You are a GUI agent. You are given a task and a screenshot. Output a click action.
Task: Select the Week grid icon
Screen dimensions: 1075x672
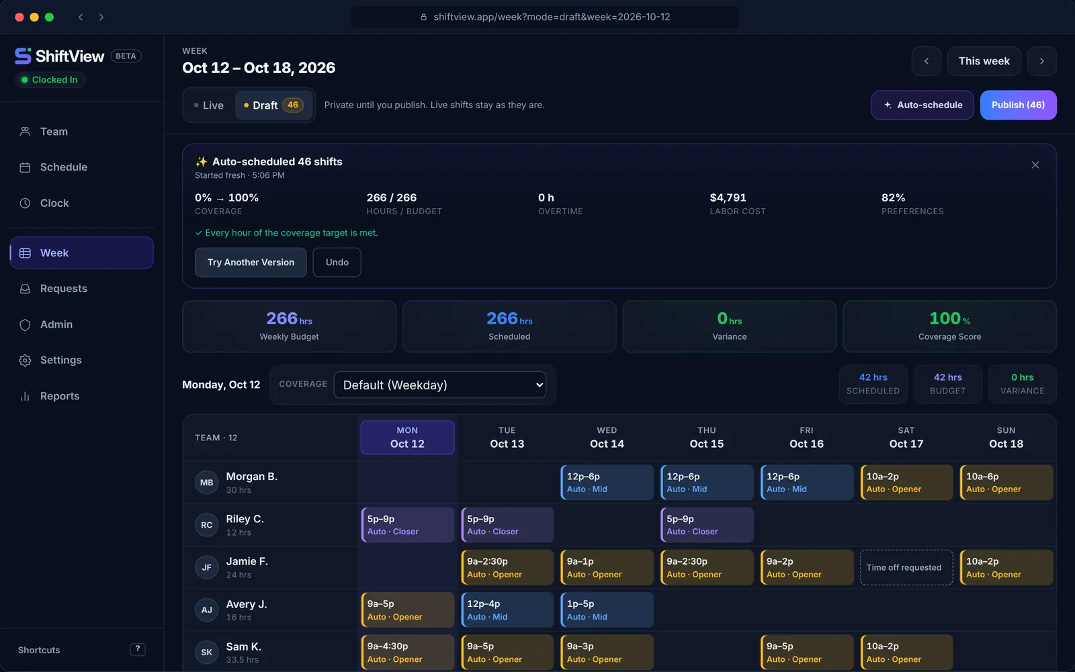(25, 253)
